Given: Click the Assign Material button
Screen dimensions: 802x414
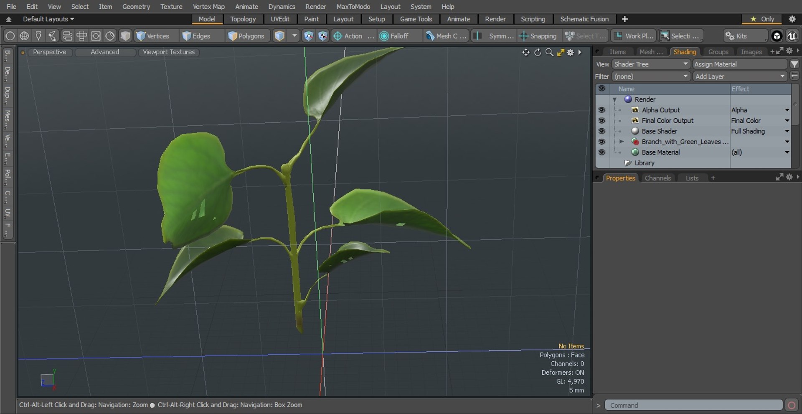Looking at the screenshot, I should [740, 64].
